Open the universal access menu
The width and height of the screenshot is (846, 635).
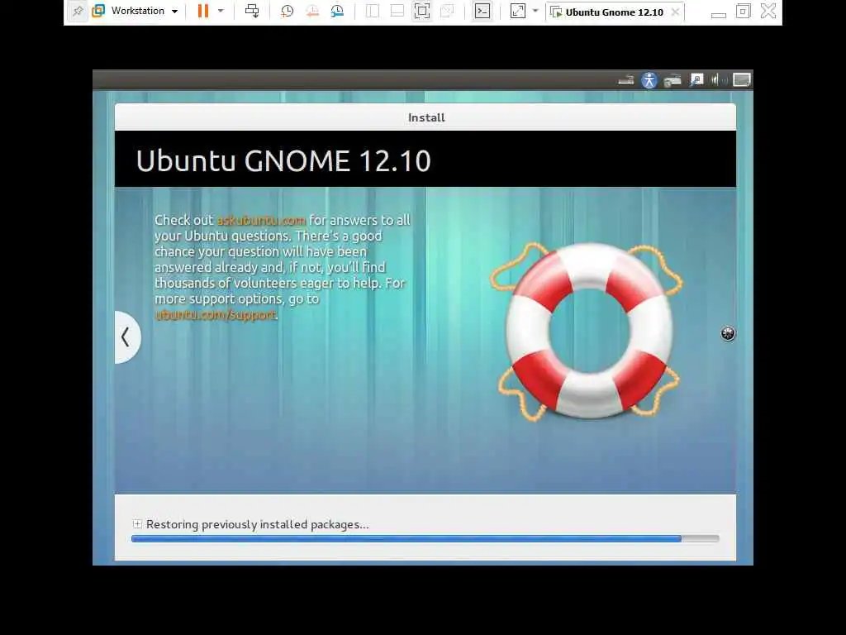649,80
